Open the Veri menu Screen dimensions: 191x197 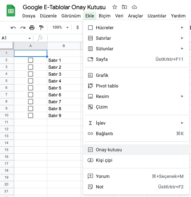point(119,16)
